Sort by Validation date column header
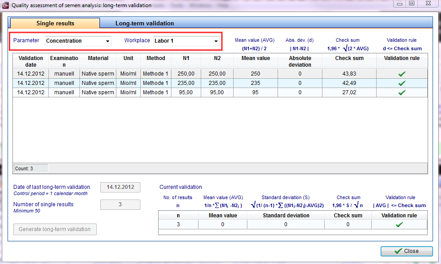 [x=31, y=61]
